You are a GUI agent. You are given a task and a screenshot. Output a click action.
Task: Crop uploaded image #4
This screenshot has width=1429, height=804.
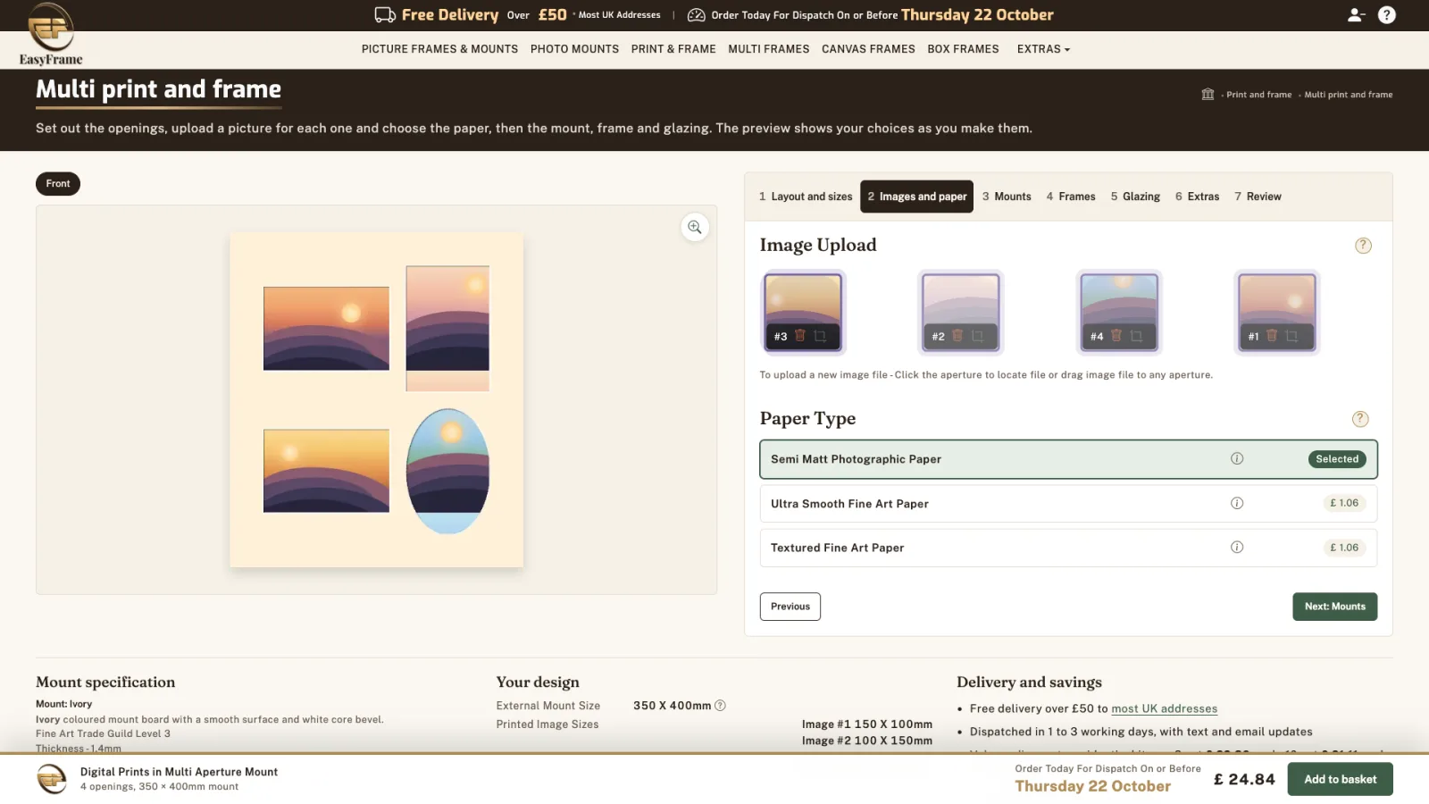click(1136, 336)
